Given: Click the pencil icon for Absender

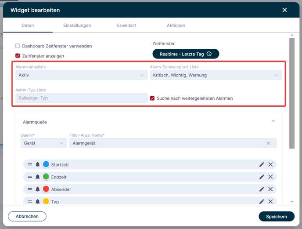Looking at the screenshot, I should 262,189.
